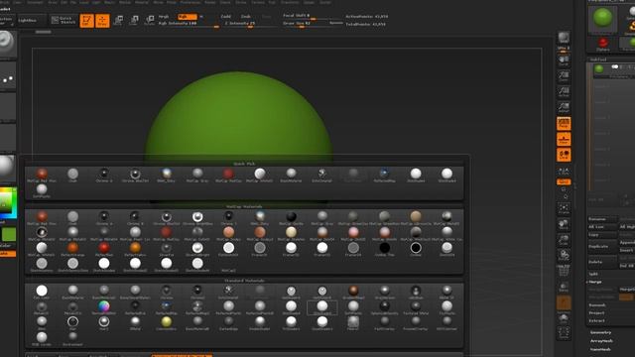The height and width of the screenshot is (357, 635).
Task: Select Flat Color in Standard Materials
Action: click(42, 292)
